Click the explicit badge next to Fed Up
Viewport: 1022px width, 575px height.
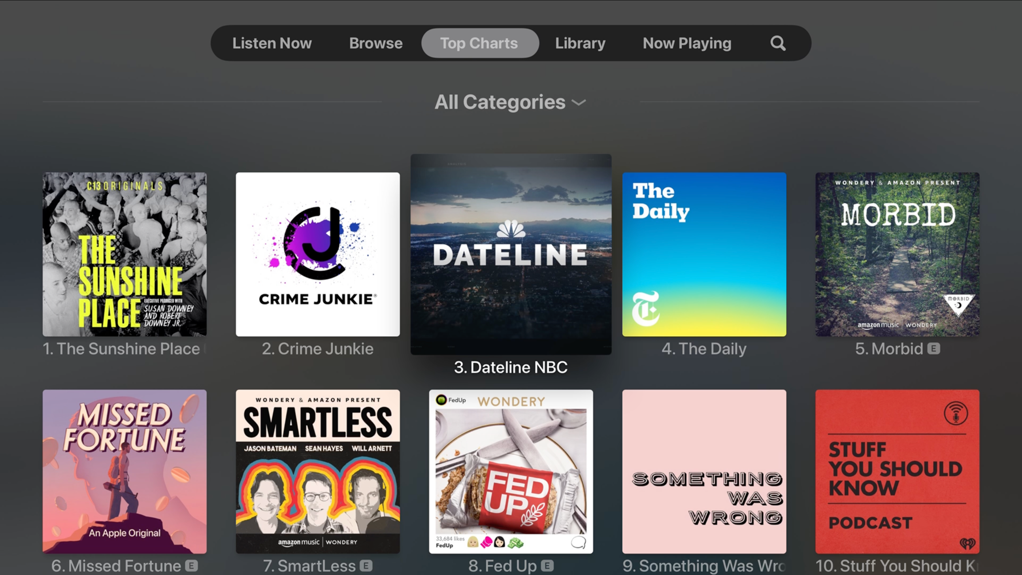click(x=547, y=566)
